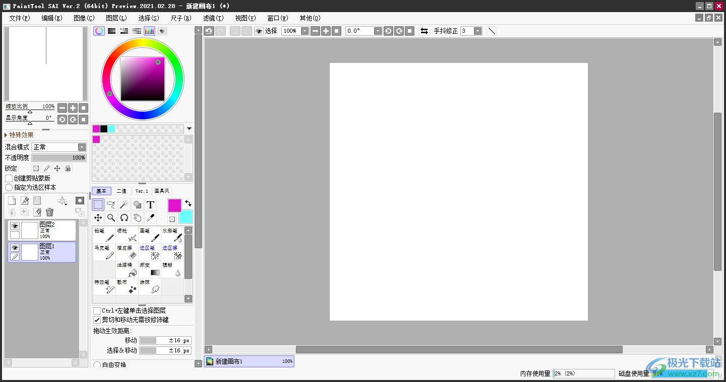This screenshot has width=726, height=382.
Task: Toggle lock pixel opacity button
Action: click(36, 169)
